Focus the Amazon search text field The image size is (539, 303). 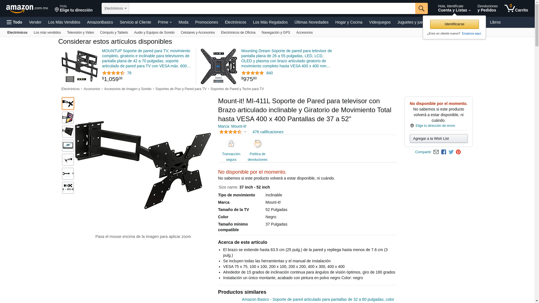pos(272,8)
